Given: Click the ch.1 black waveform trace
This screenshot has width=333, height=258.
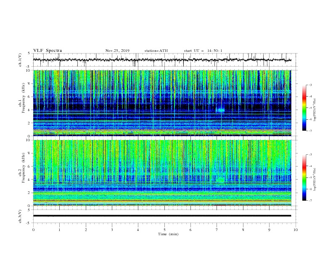Looking at the screenshot, I should [x=162, y=60].
